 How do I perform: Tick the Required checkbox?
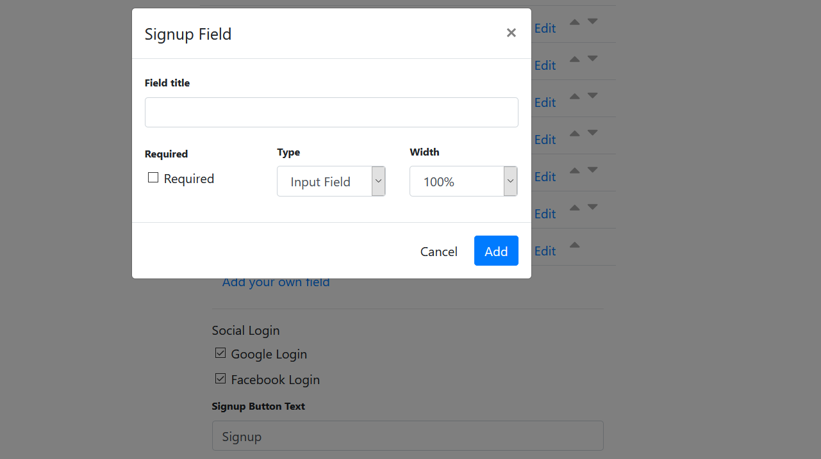(153, 178)
